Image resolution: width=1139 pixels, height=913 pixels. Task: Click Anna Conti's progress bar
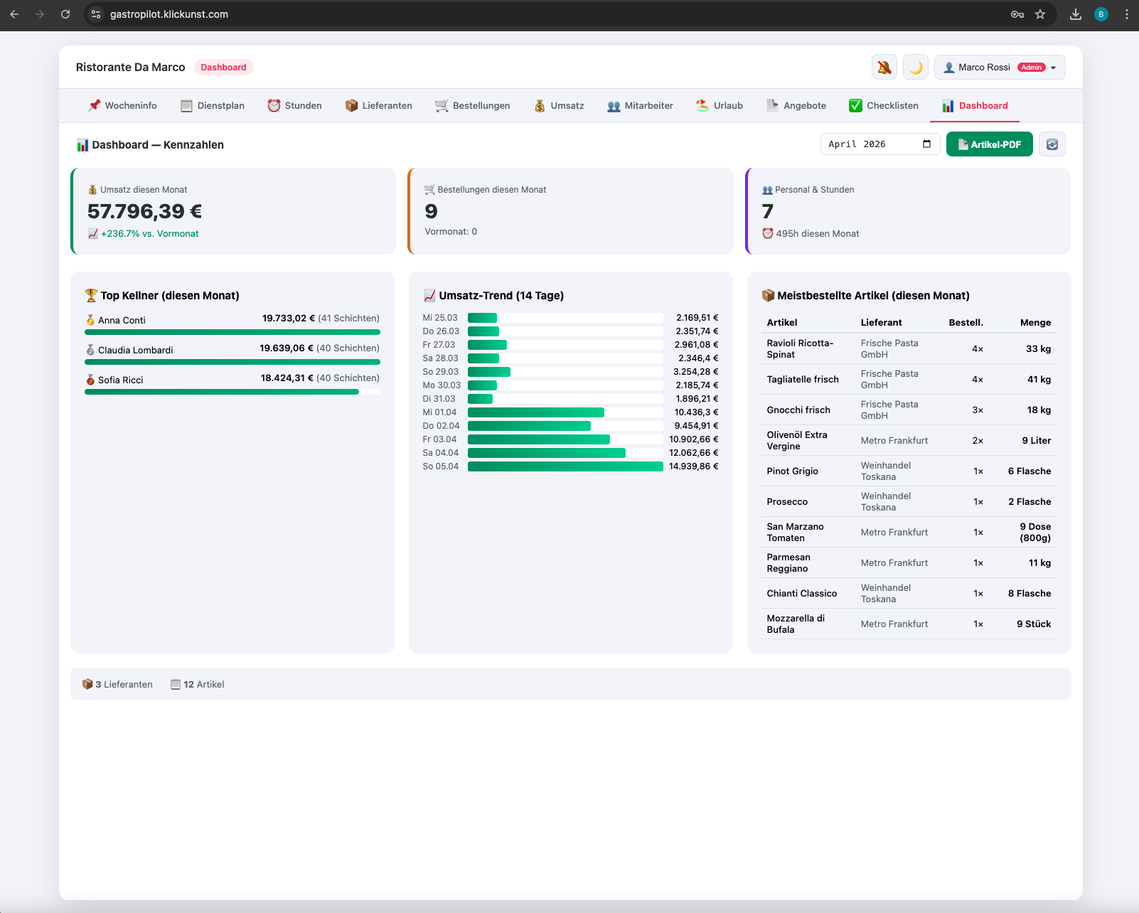(232, 332)
